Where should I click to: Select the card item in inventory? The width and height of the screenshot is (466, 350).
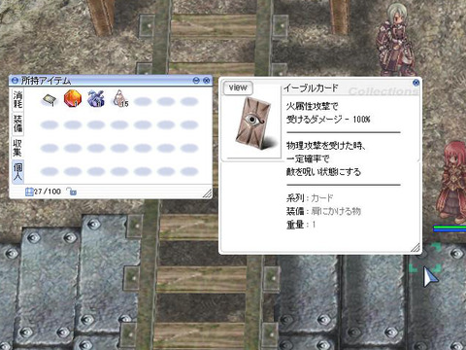[x=50, y=100]
